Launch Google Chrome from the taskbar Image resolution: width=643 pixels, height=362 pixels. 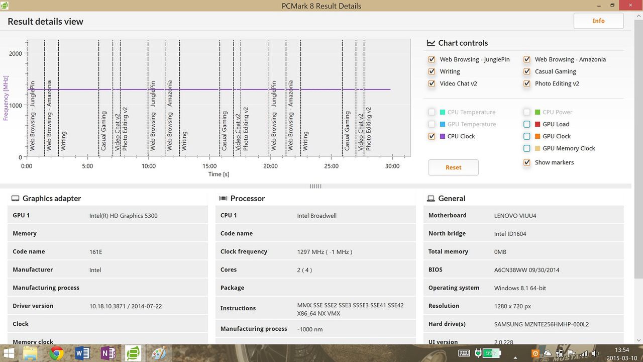pos(56,353)
